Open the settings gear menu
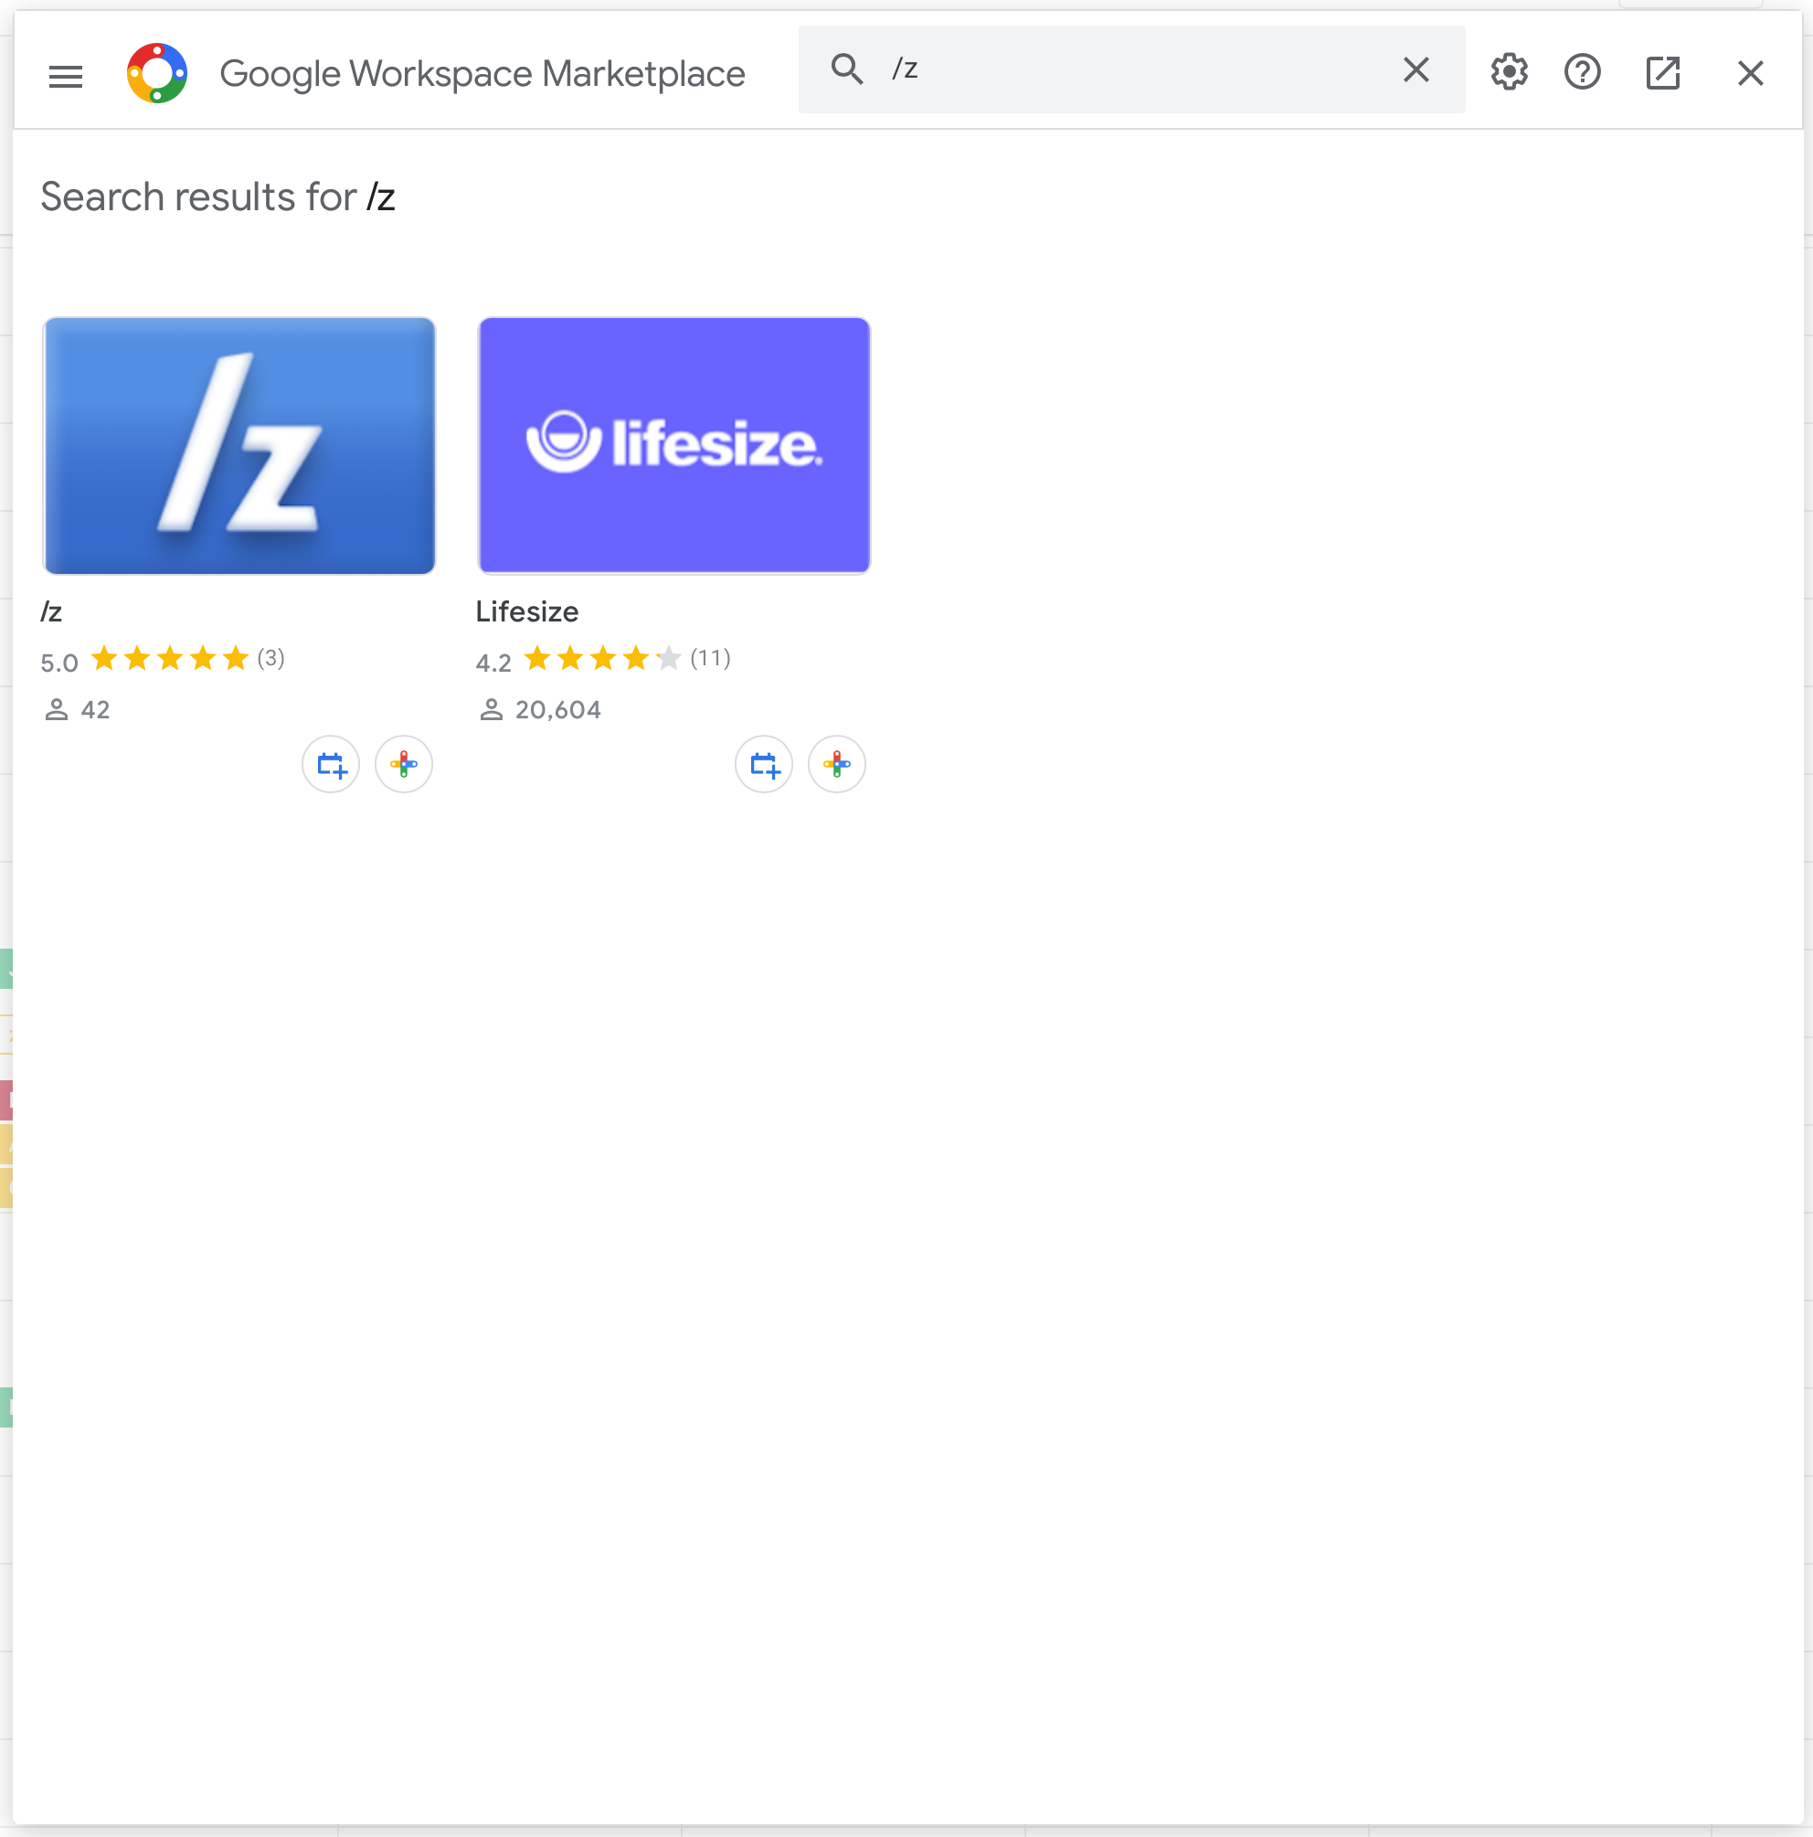 [1509, 72]
